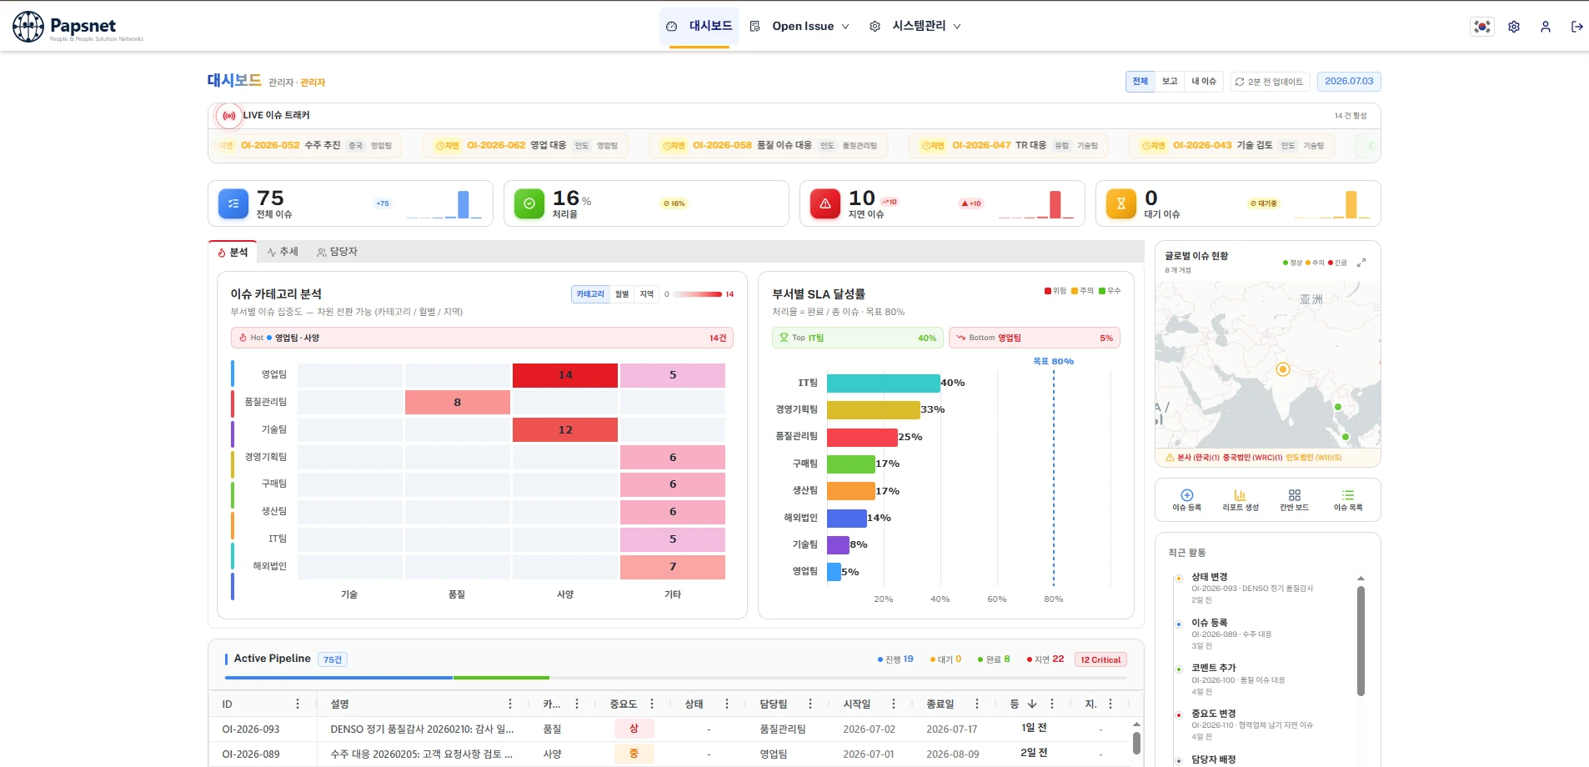Viewport: 1589px width, 767px height.
Task: Open the 2026.07.03 date picker
Action: click(1349, 82)
